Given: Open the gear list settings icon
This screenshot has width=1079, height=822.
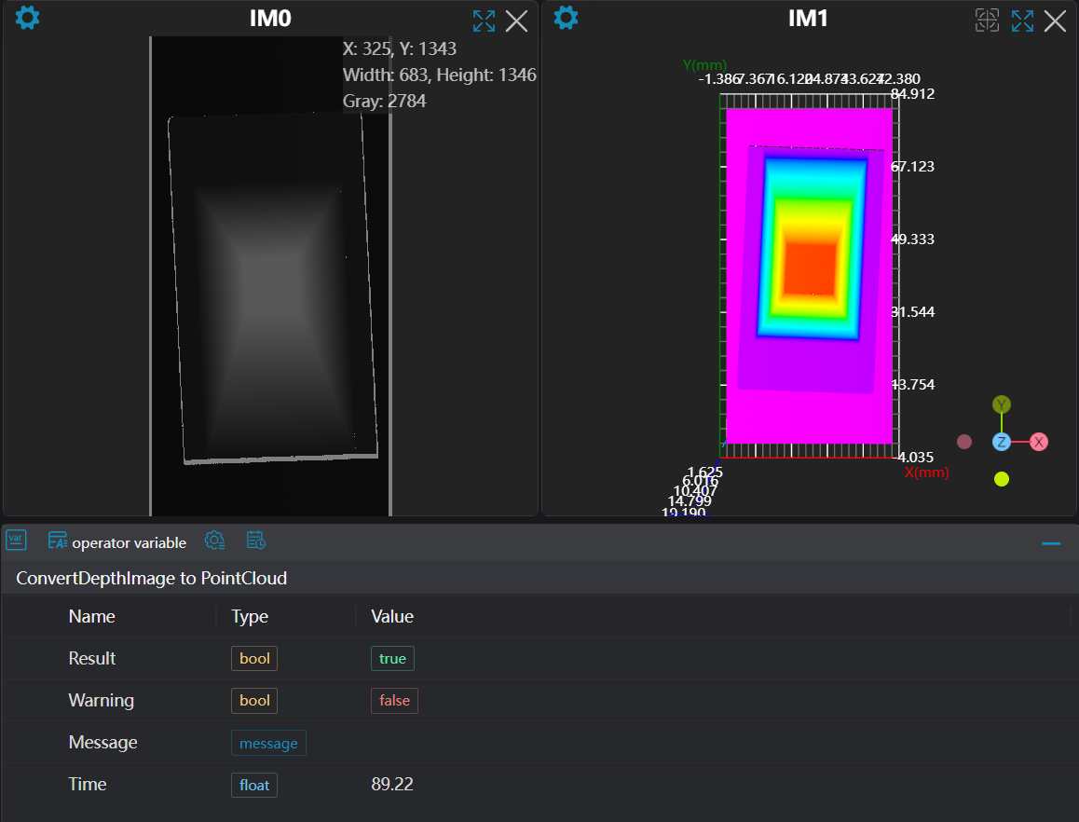Looking at the screenshot, I should (215, 541).
